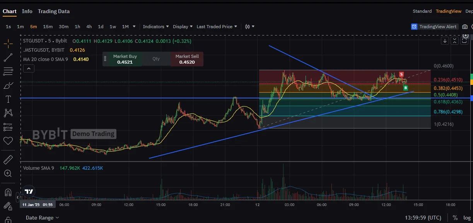Screen dimensions: 473x223
Task: Open the TradingView Alert clock icon
Action: (414, 27)
